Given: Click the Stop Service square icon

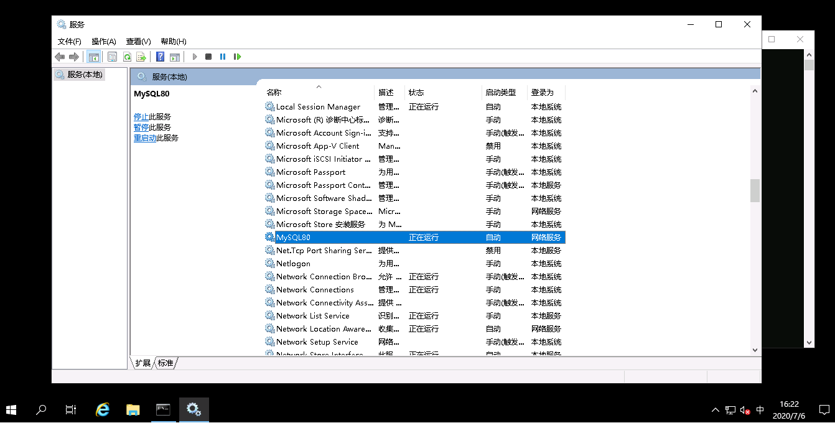Looking at the screenshot, I should tap(208, 57).
